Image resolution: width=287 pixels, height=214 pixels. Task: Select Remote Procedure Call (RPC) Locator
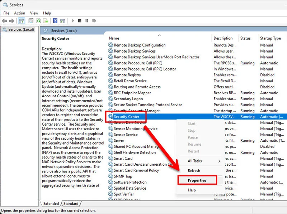[x=197, y=69]
